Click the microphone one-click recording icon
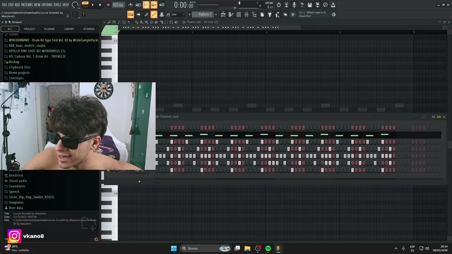The image size is (452, 254). coord(294,5)
